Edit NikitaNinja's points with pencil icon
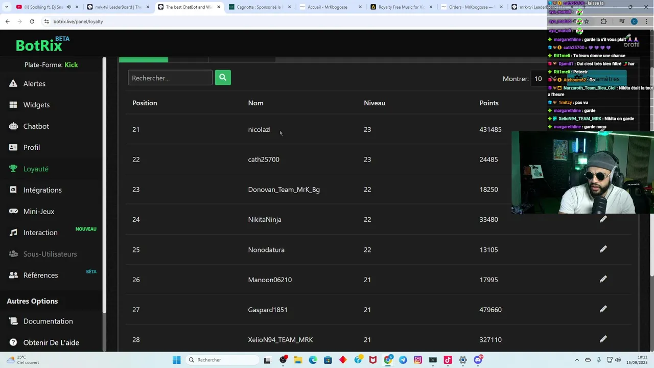Screen dimensions: 654x368 (x=603, y=219)
